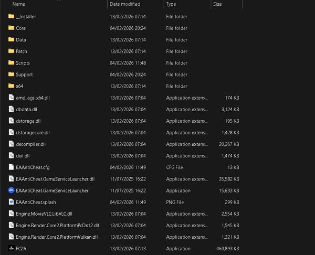
Task: Click the dxcompiler.dll file icon
Action: pos(11,144)
